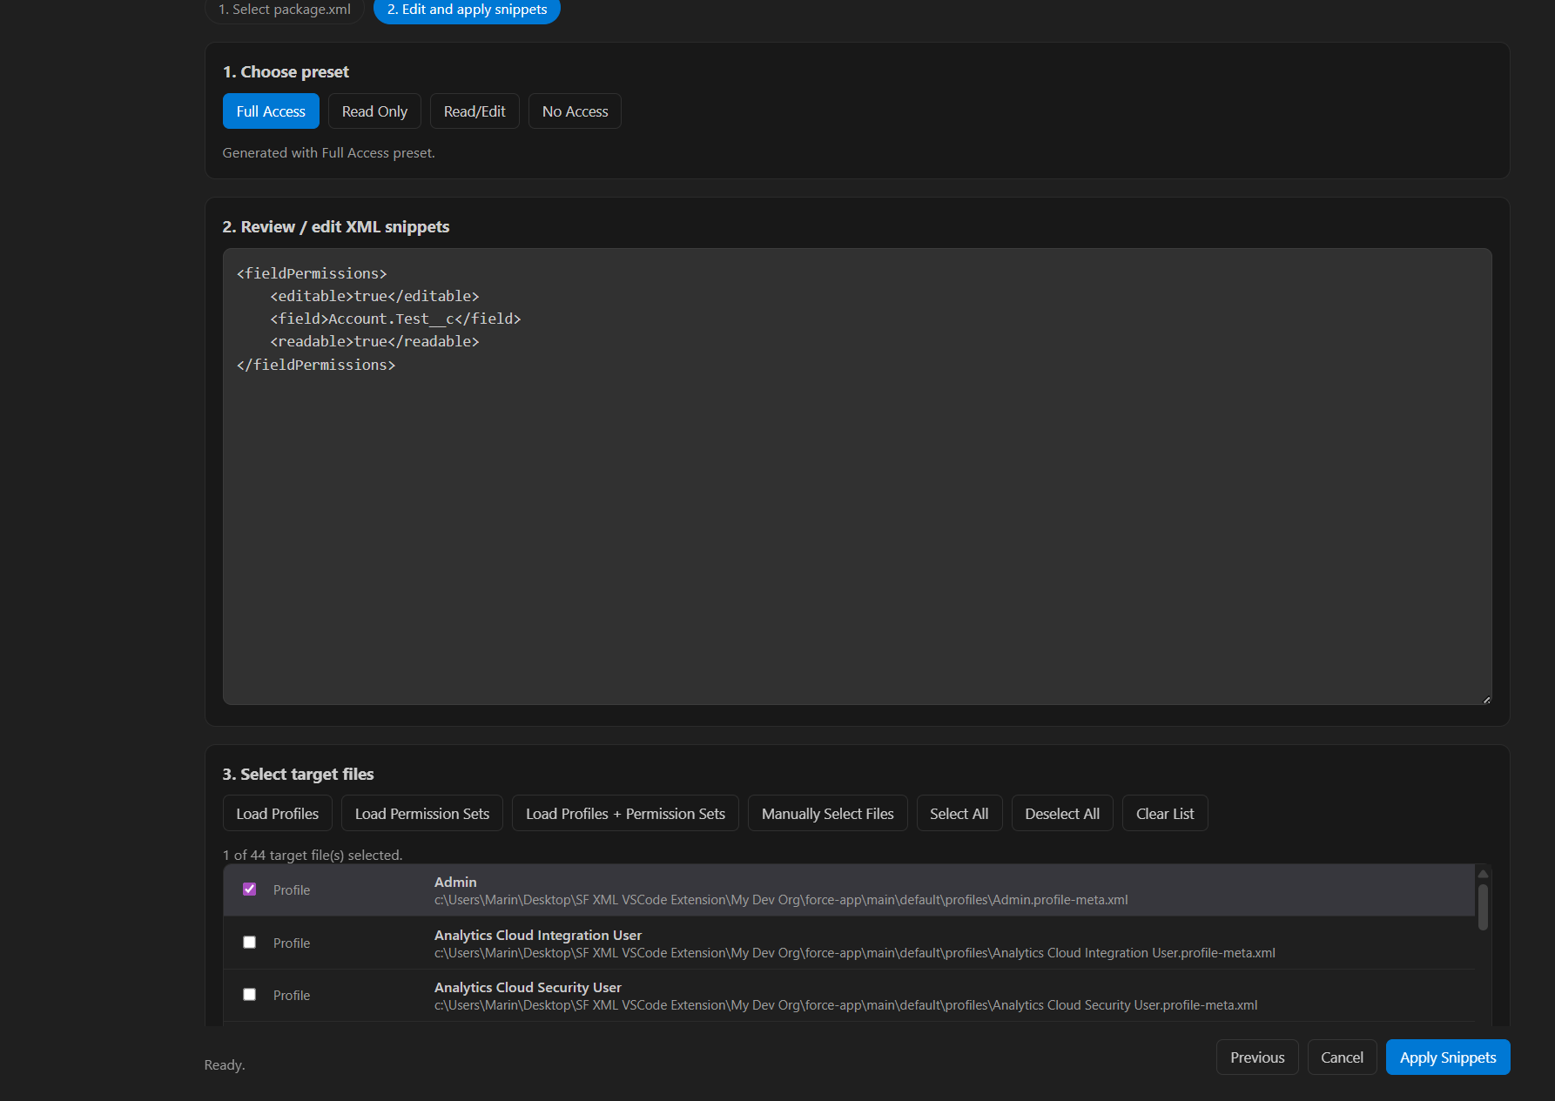Screen dimensions: 1555x1101
Task: Click the '2. Review / edit XML snippets' heading
Action: (x=336, y=227)
